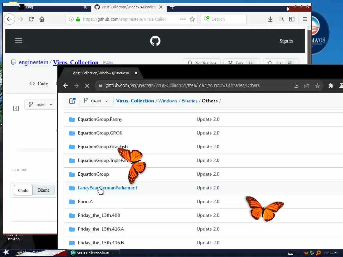Open EquationGroup.GrayFish folder
This screenshot has width=343, height=257.
[x=102, y=147]
